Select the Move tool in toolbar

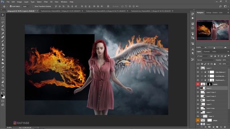click(3, 15)
